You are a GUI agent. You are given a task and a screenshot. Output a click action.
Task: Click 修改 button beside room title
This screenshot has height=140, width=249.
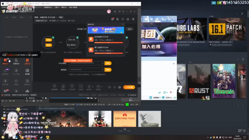61,17
